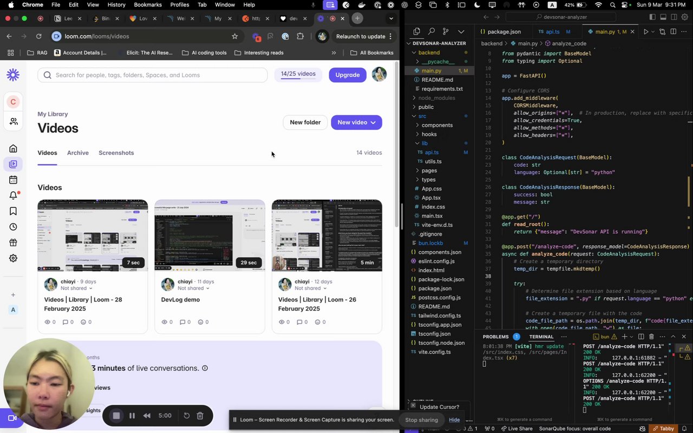Open the Loom profile avatar at top right
Screen dimensions: 693x433
tap(380, 75)
